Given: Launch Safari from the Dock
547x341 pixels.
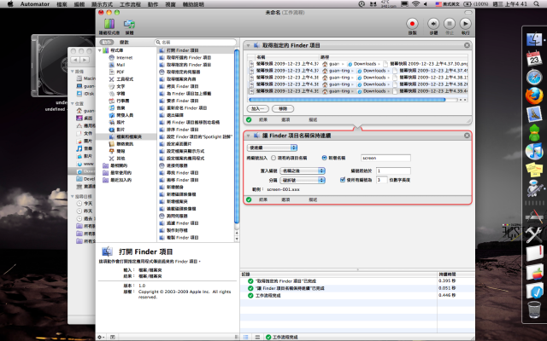Looking at the screenshot, I should [x=534, y=77].
